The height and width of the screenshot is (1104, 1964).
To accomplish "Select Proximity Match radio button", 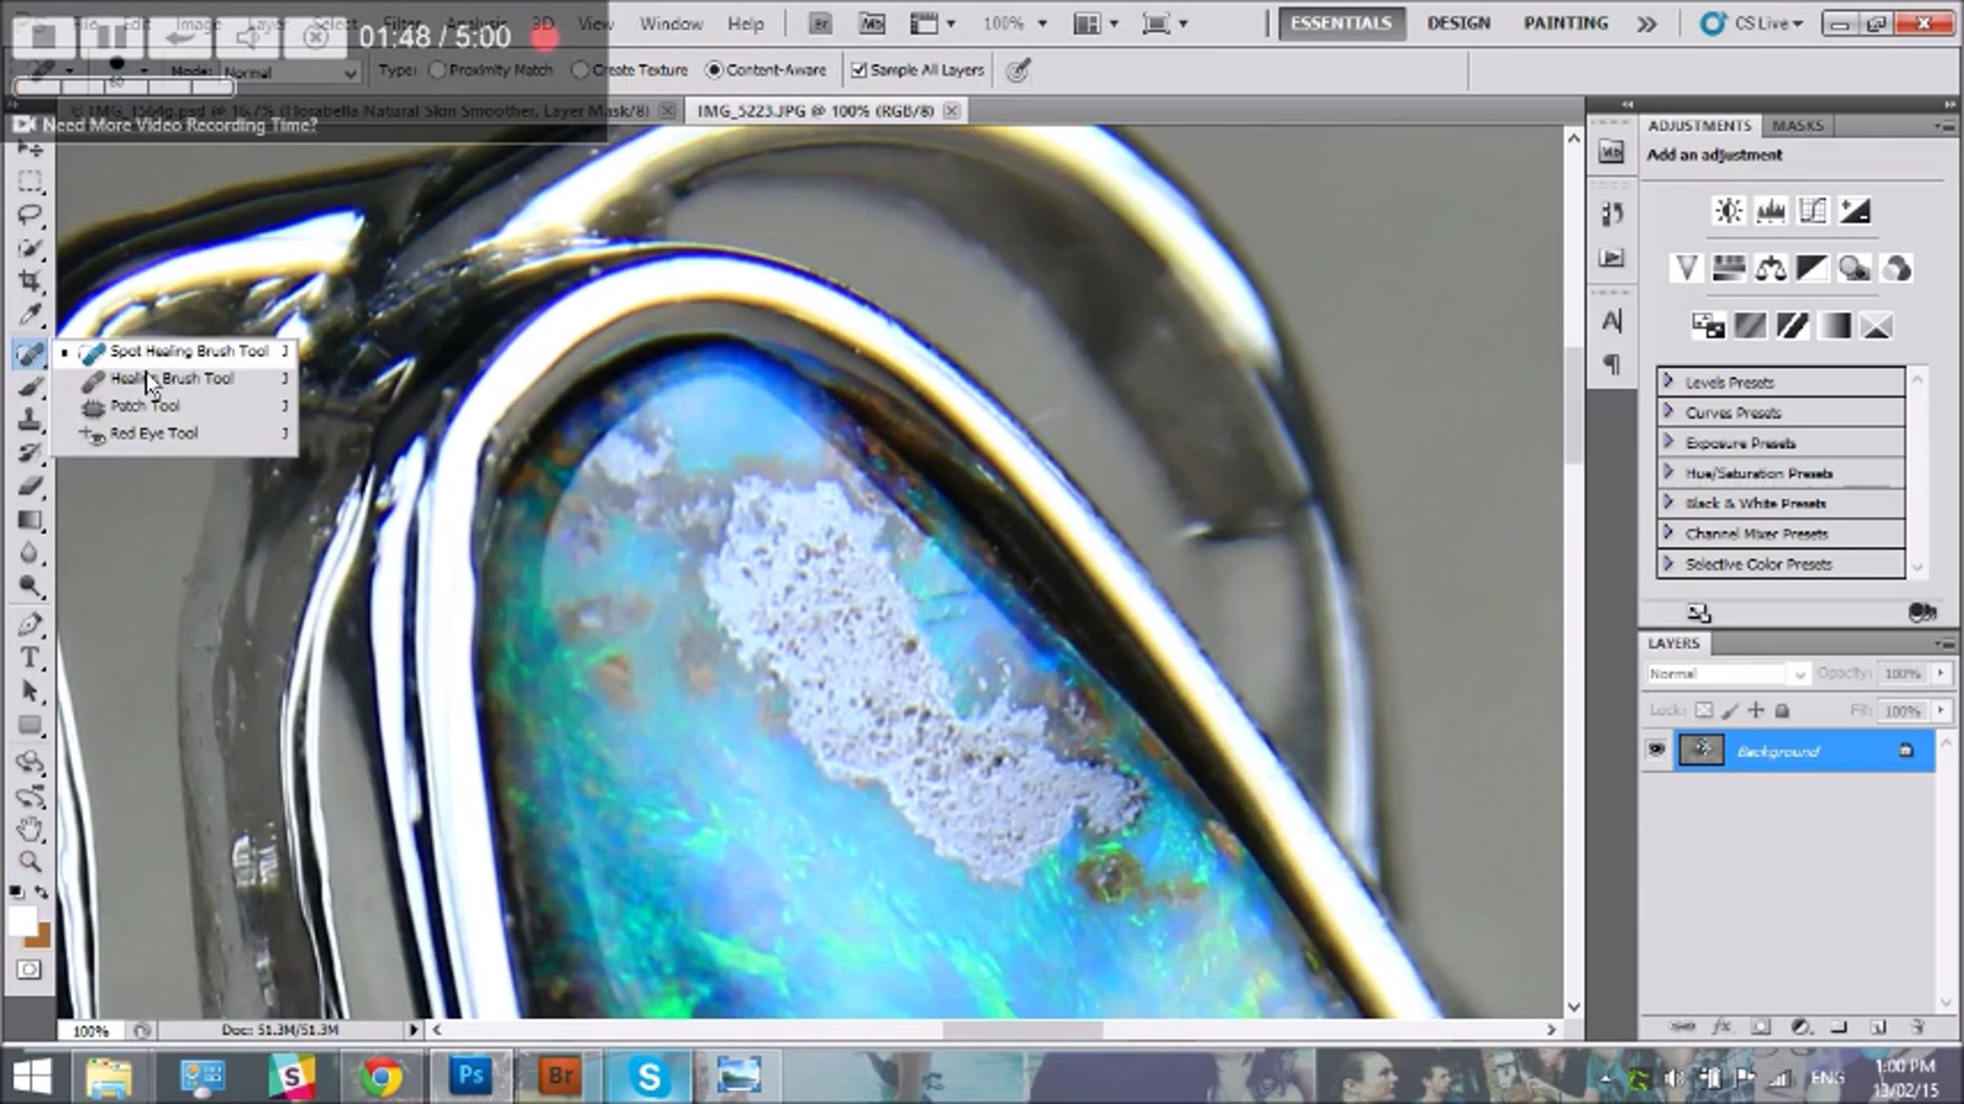I will 437,70.
